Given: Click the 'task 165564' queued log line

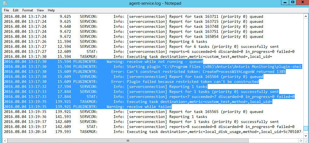Looking at the screenshot, I should 134,77.
